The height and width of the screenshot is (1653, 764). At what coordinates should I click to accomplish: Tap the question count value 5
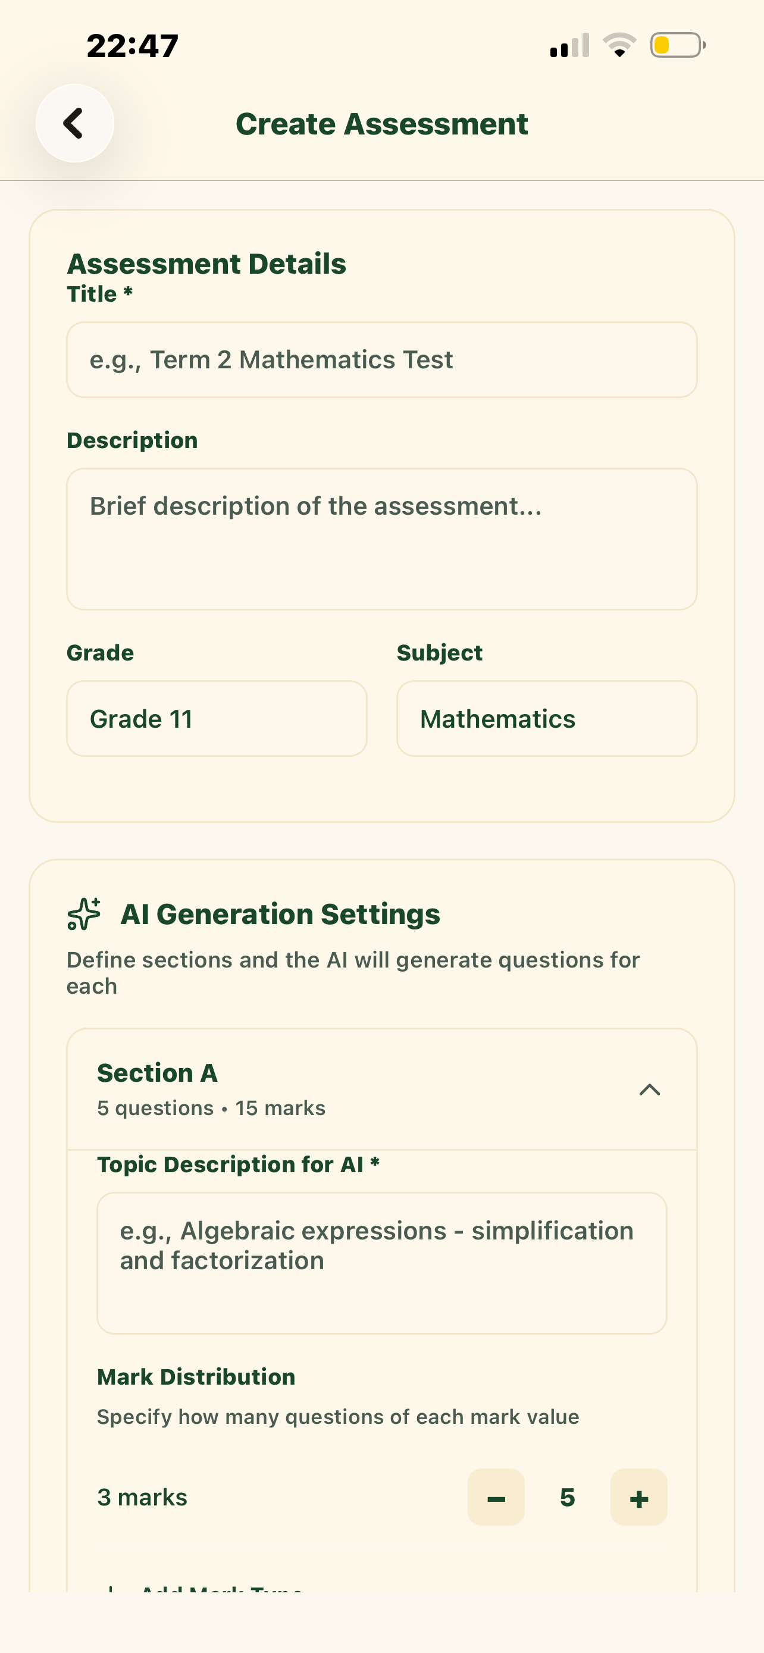pyautogui.click(x=567, y=1497)
